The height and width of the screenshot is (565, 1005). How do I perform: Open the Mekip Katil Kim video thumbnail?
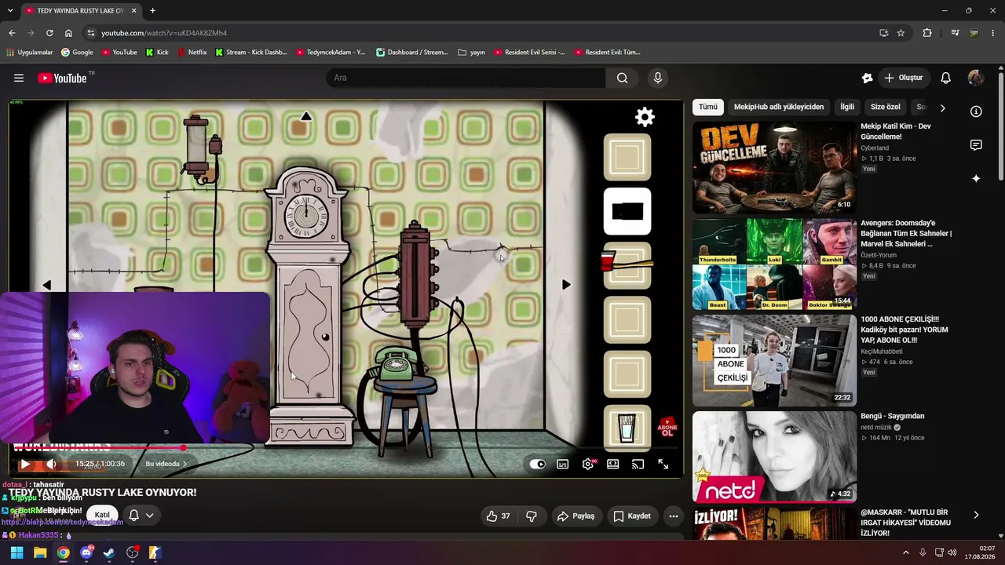(x=774, y=167)
